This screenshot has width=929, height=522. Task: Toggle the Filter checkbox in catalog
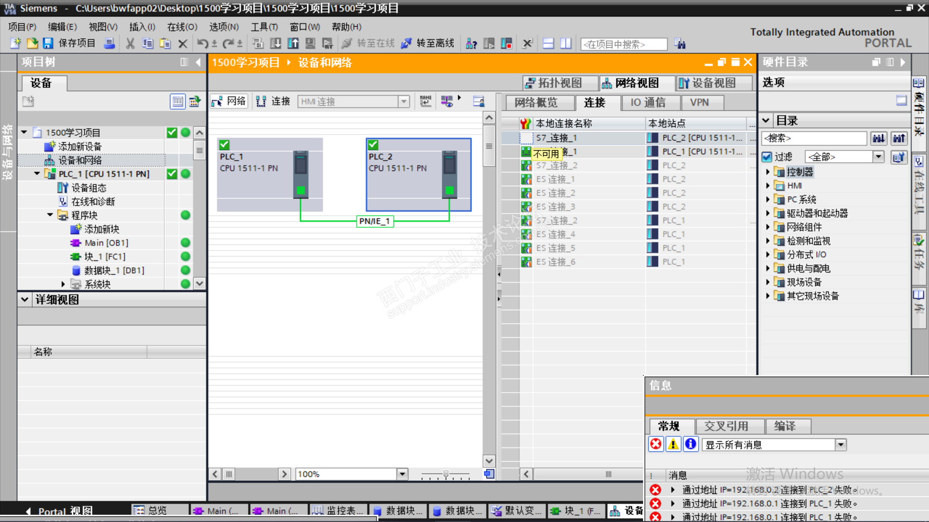(767, 157)
